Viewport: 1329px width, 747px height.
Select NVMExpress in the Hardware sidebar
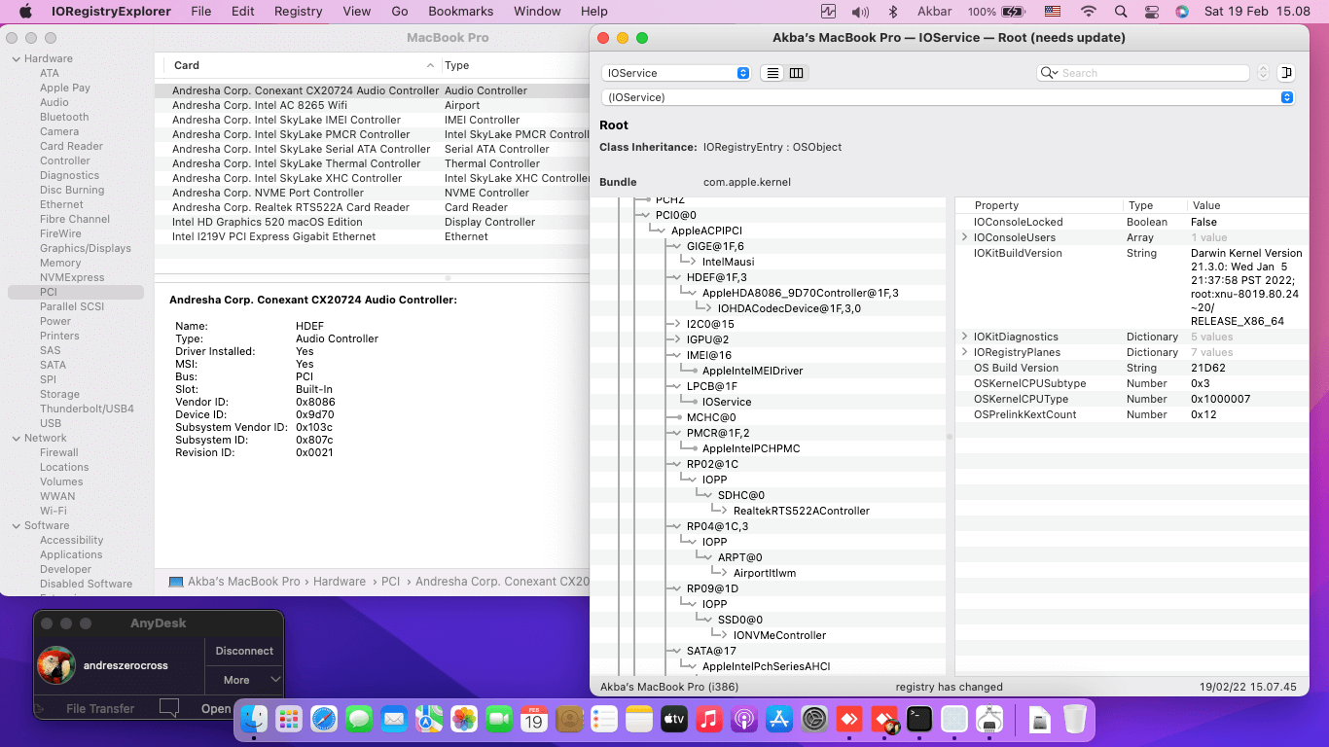coord(72,277)
